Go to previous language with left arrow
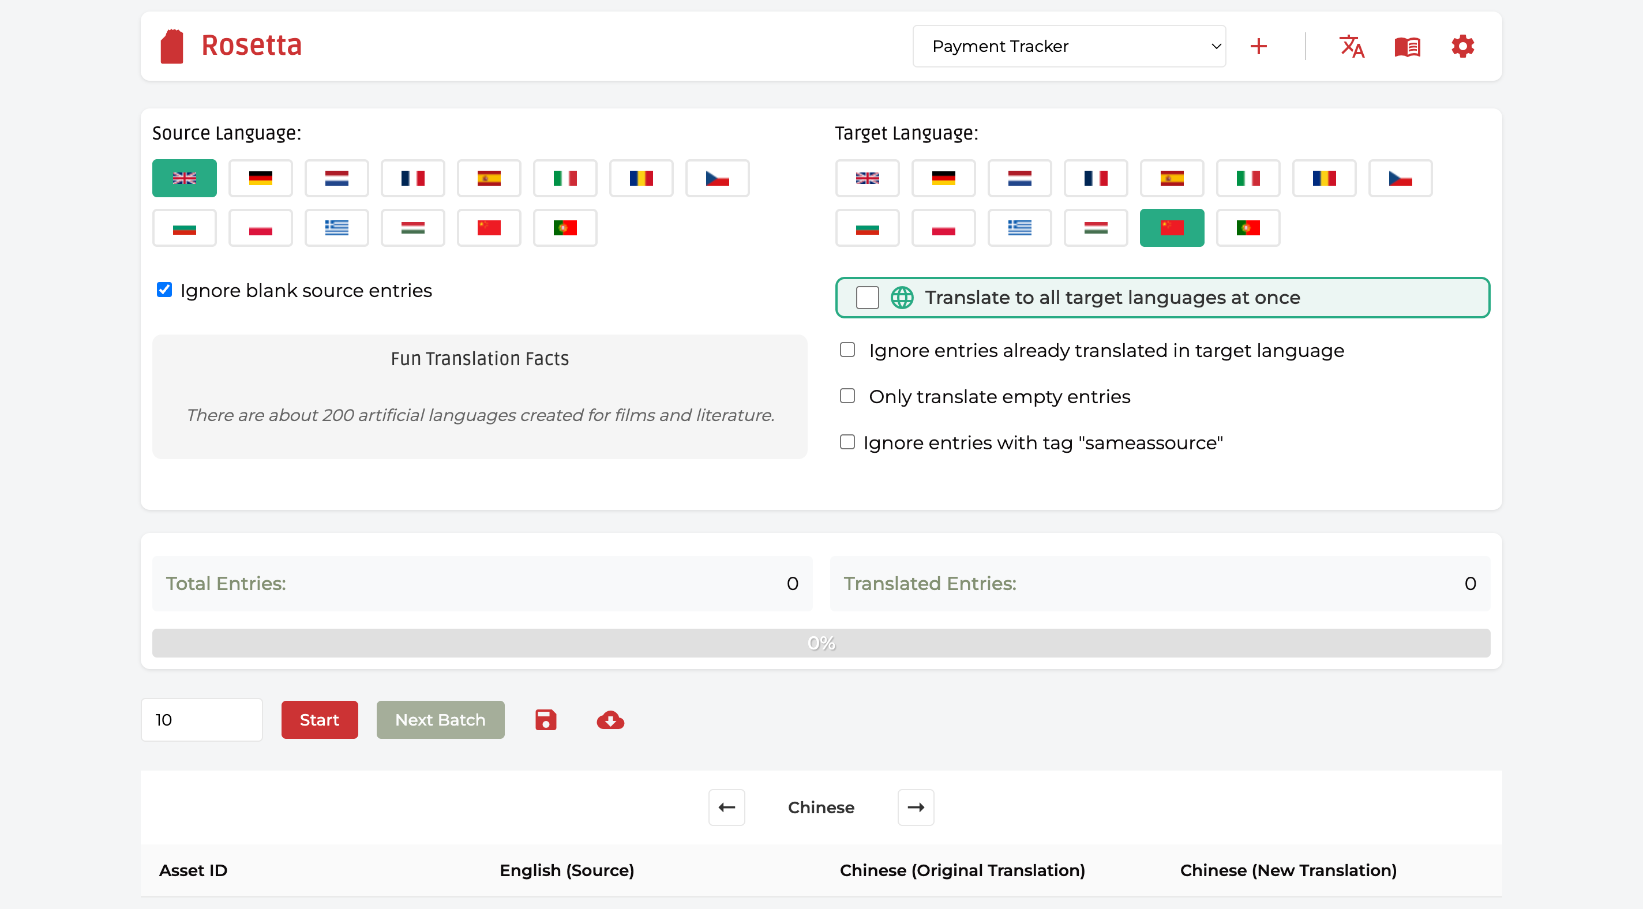The width and height of the screenshot is (1643, 909). pos(726,807)
